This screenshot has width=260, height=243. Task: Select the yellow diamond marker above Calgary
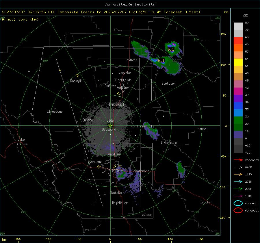coord(114,166)
